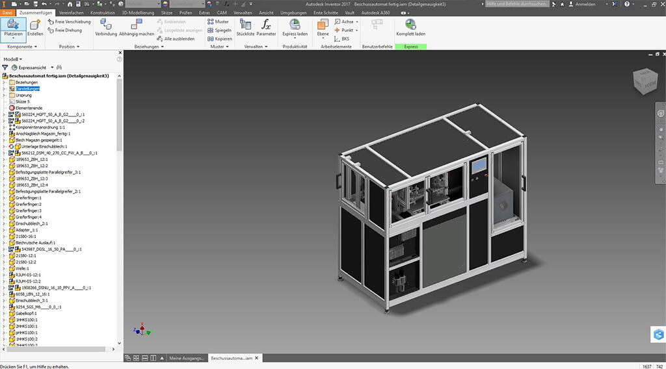Open the Meine Ausgangs... document tab

pyautogui.click(x=186, y=358)
